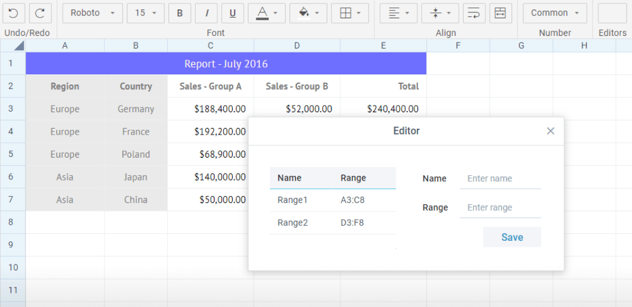Close the Editor dialog
This screenshot has height=307, width=632.
pos(550,131)
